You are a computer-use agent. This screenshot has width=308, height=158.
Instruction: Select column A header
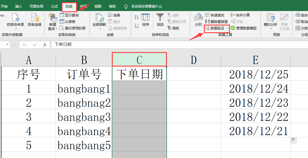coord(29,59)
